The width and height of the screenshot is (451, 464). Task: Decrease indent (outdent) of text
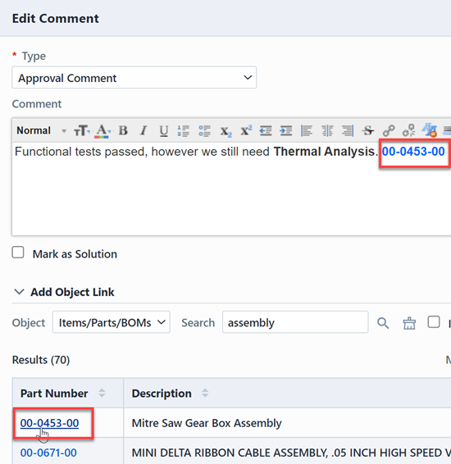coord(266,130)
